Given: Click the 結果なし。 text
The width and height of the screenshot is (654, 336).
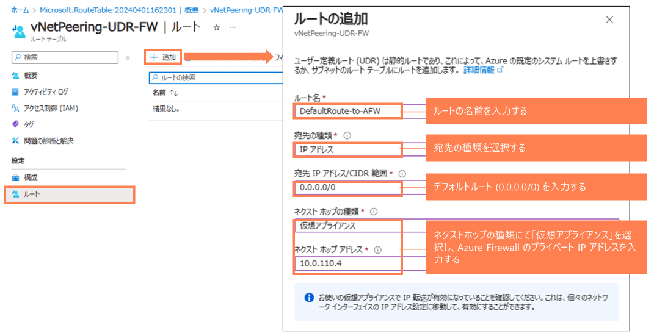Looking at the screenshot, I should [166, 109].
